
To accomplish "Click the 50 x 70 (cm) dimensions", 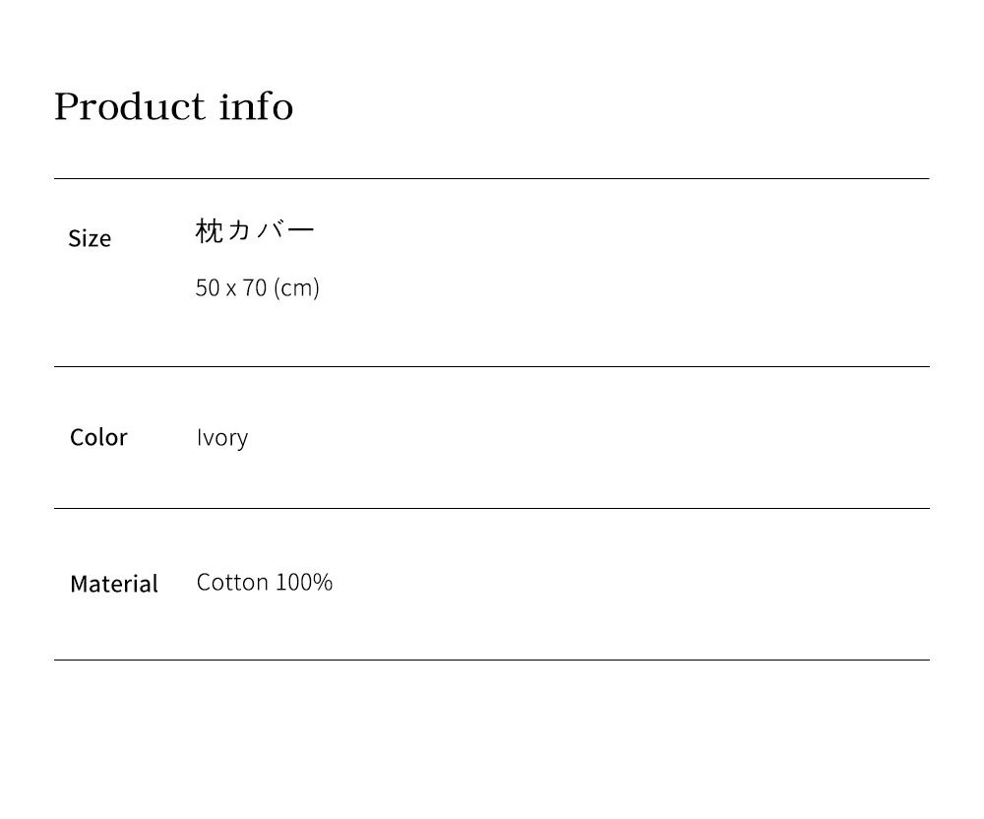I will click(x=258, y=287).
